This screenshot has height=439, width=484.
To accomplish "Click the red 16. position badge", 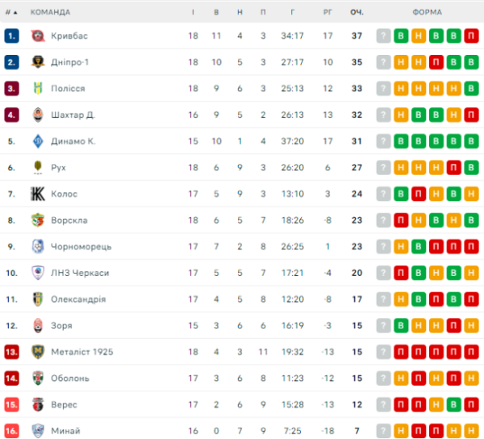I will point(12,431).
